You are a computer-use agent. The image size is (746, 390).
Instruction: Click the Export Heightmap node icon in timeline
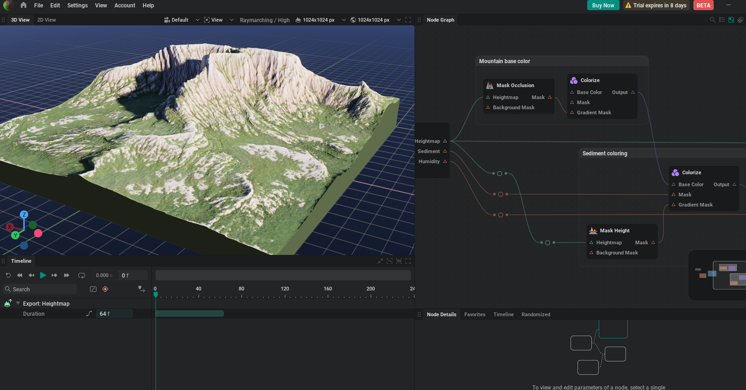click(x=8, y=303)
